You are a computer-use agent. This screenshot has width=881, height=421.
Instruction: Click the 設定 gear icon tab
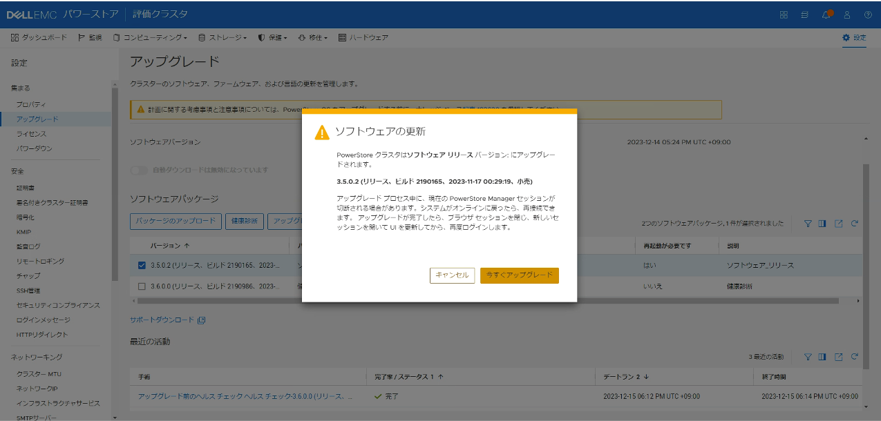point(854,37)
